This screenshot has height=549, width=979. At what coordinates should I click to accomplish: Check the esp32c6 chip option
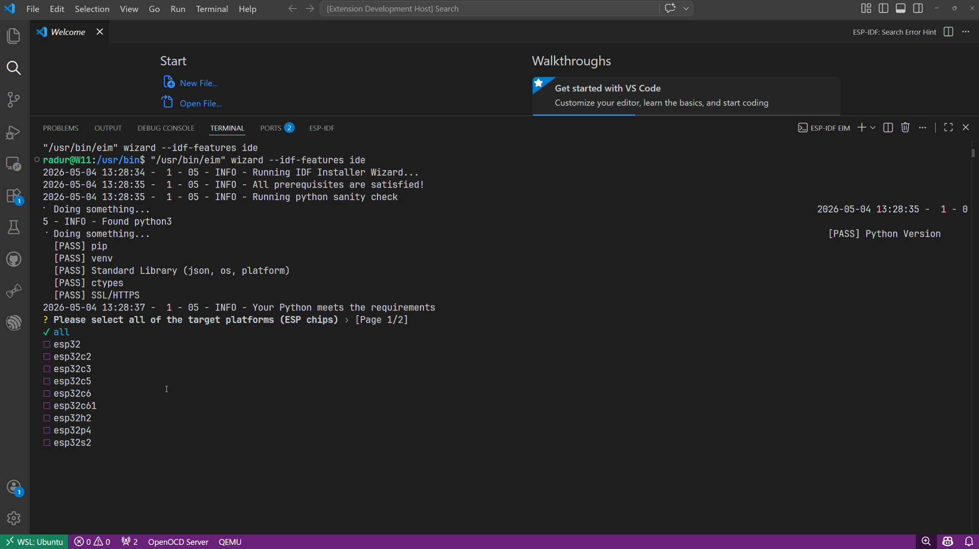click(67, 393)
